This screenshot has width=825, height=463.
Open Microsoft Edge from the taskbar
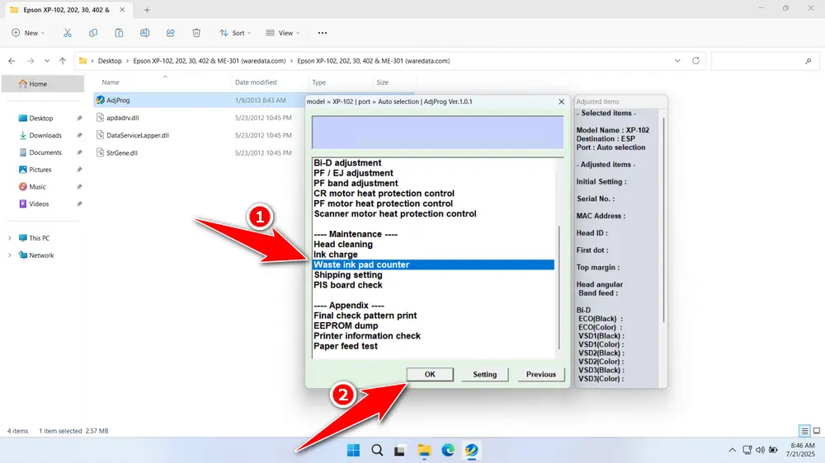tap(448, 450)
